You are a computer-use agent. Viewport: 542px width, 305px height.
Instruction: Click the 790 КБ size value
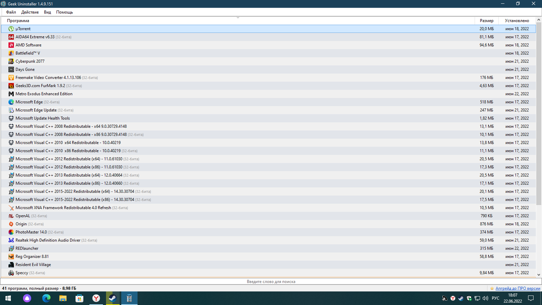click(487, 216)
